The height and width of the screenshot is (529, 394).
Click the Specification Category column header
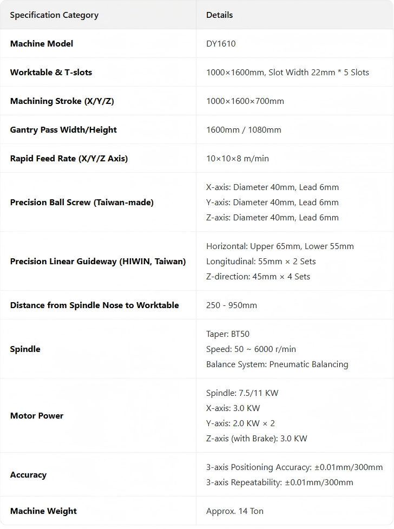(54, 15)
